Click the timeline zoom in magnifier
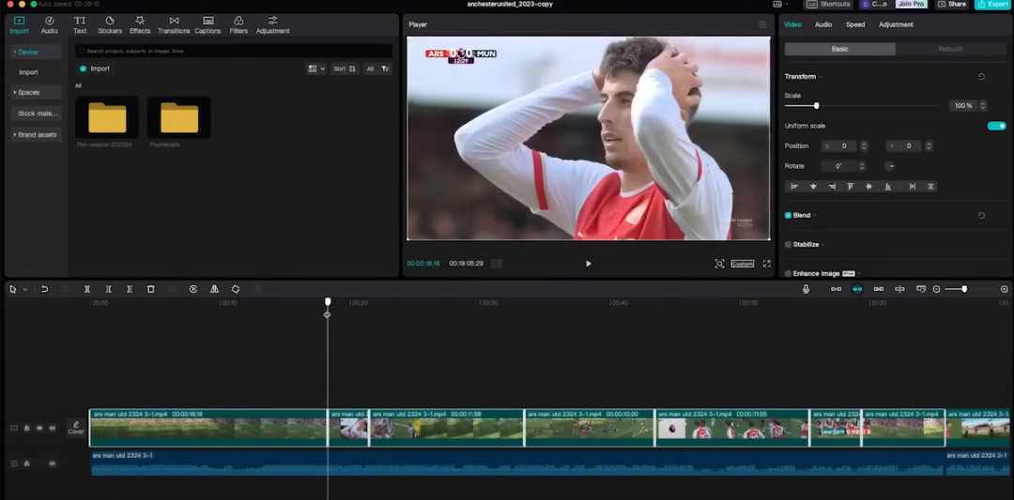 pyautogui.click(x=1005, y=290)
